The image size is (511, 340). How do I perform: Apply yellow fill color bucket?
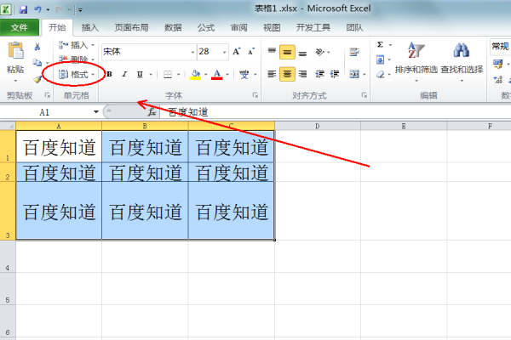click(195, 75)
